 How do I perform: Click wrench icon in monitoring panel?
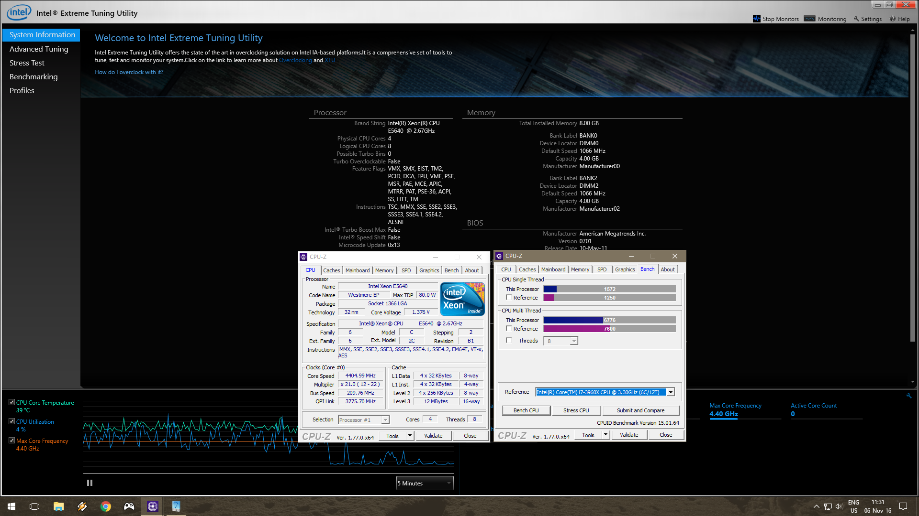tap(909, 396)
